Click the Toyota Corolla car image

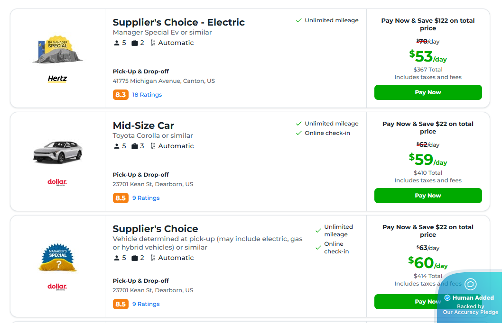pyautogui.click(x=57, y=152)
